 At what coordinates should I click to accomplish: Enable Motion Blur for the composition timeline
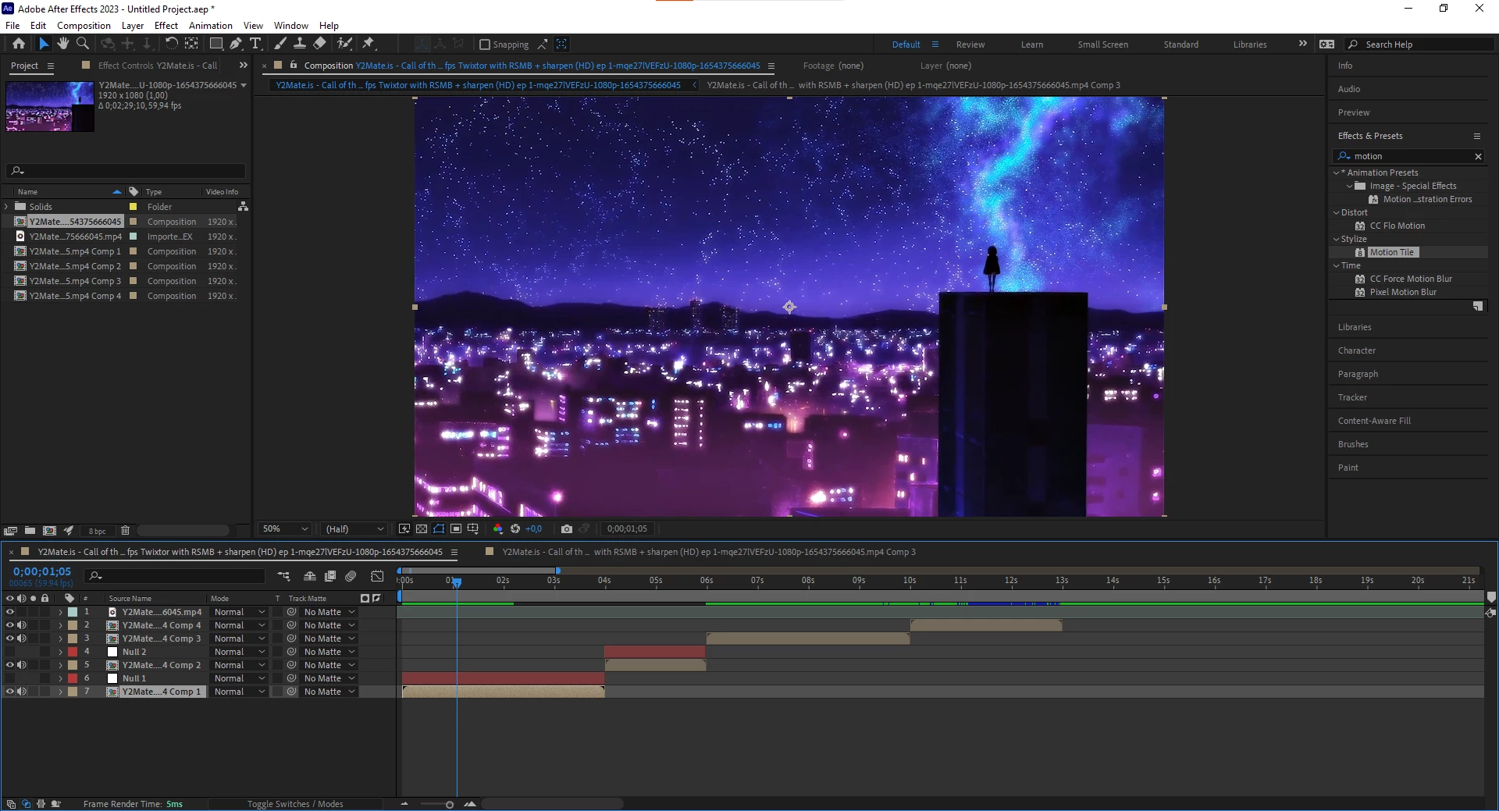pos(351,576)
